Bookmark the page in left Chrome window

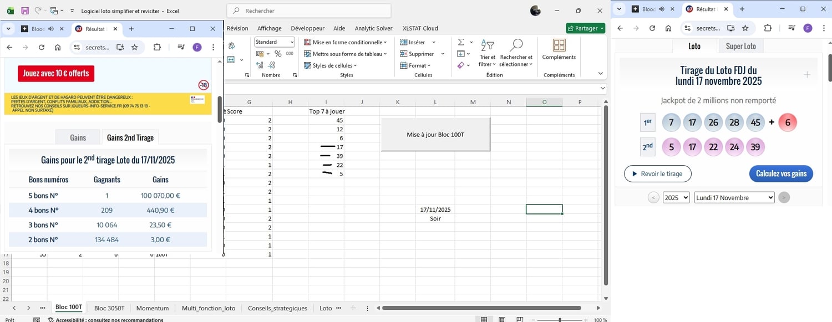134,48
